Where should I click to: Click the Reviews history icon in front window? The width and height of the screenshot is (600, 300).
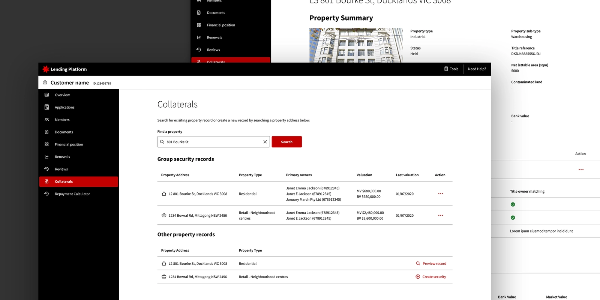(46, 169)
